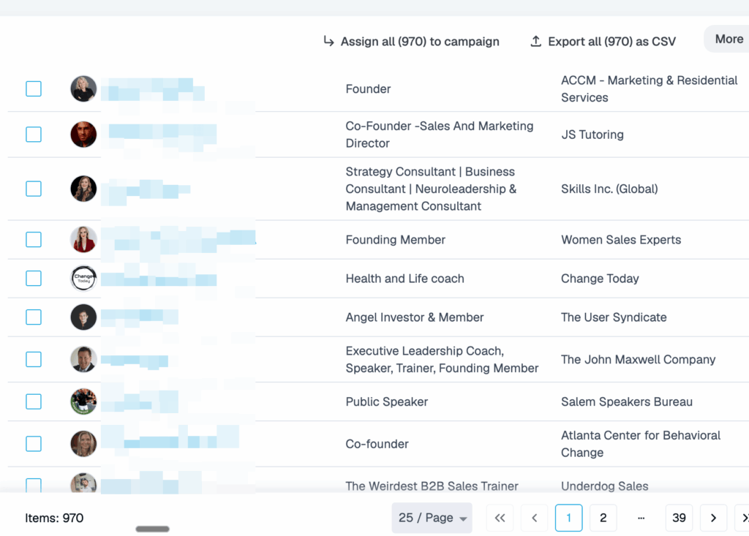Image resolution: width=749 pixels, height=536 pixels.
Task: Select checkbox for The User Syndicate row
Action: (x=34, y=317)
